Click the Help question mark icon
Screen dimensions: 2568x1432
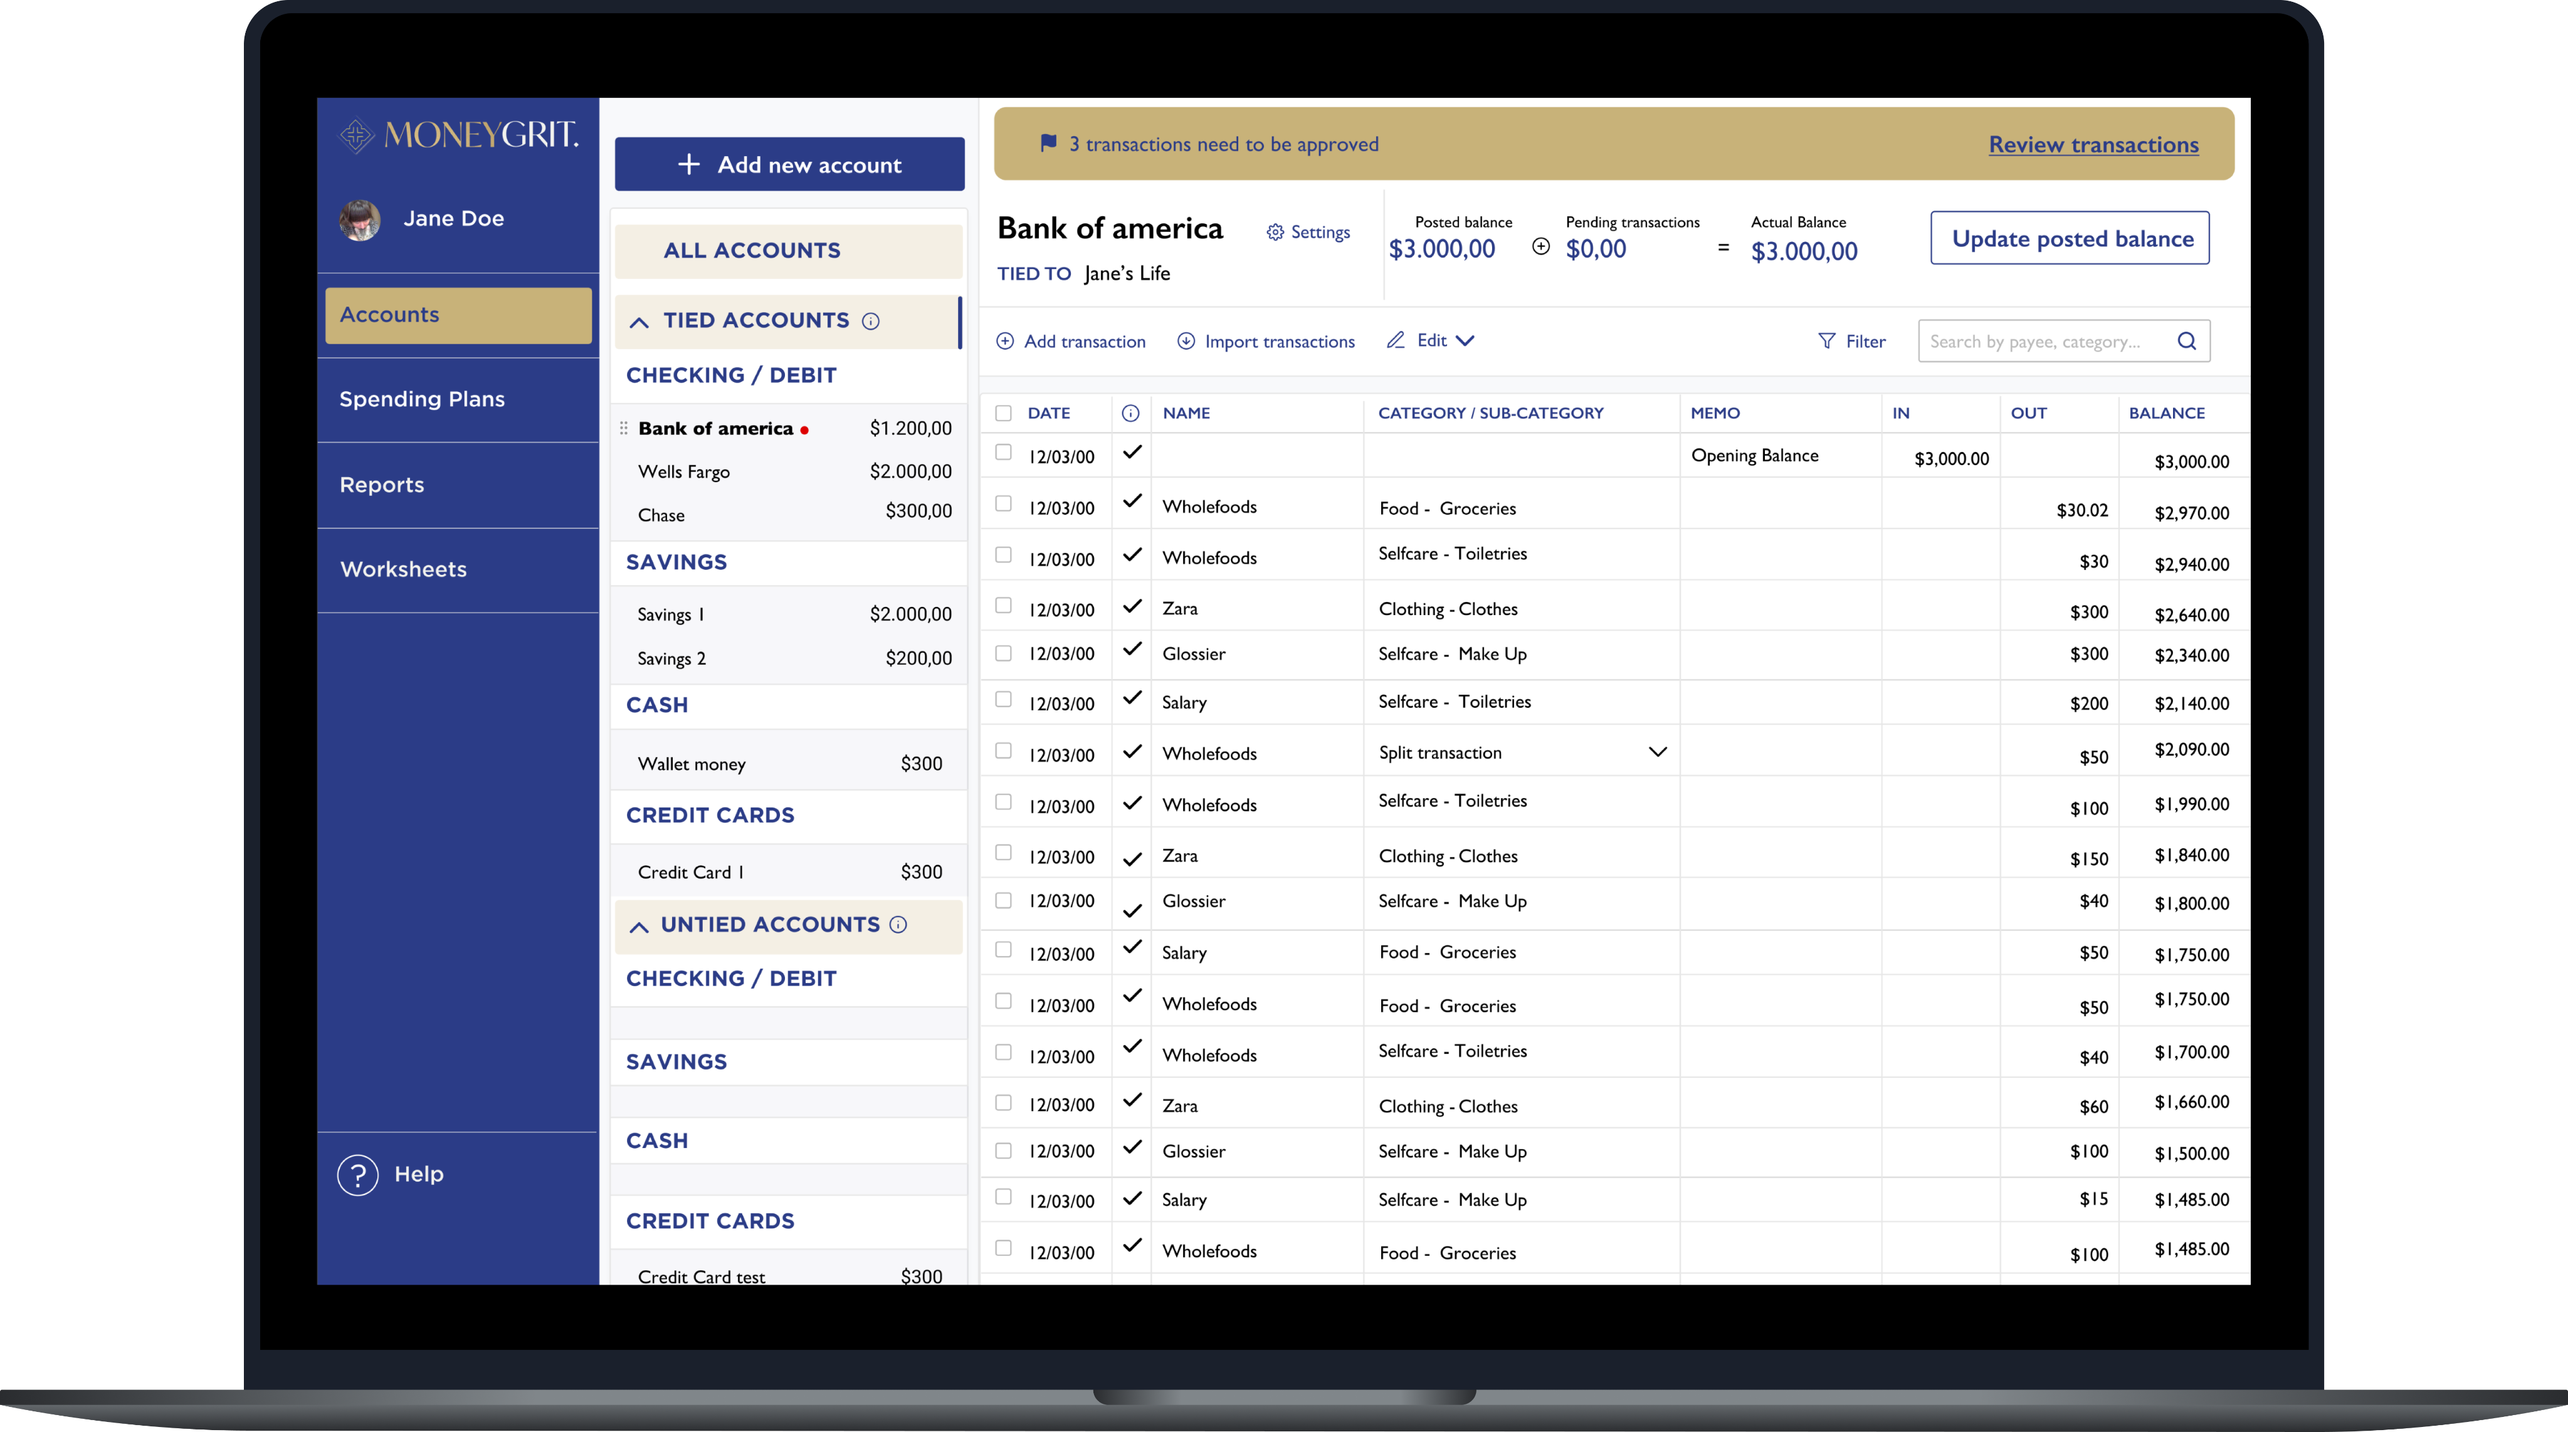[x=358, y=1175]
